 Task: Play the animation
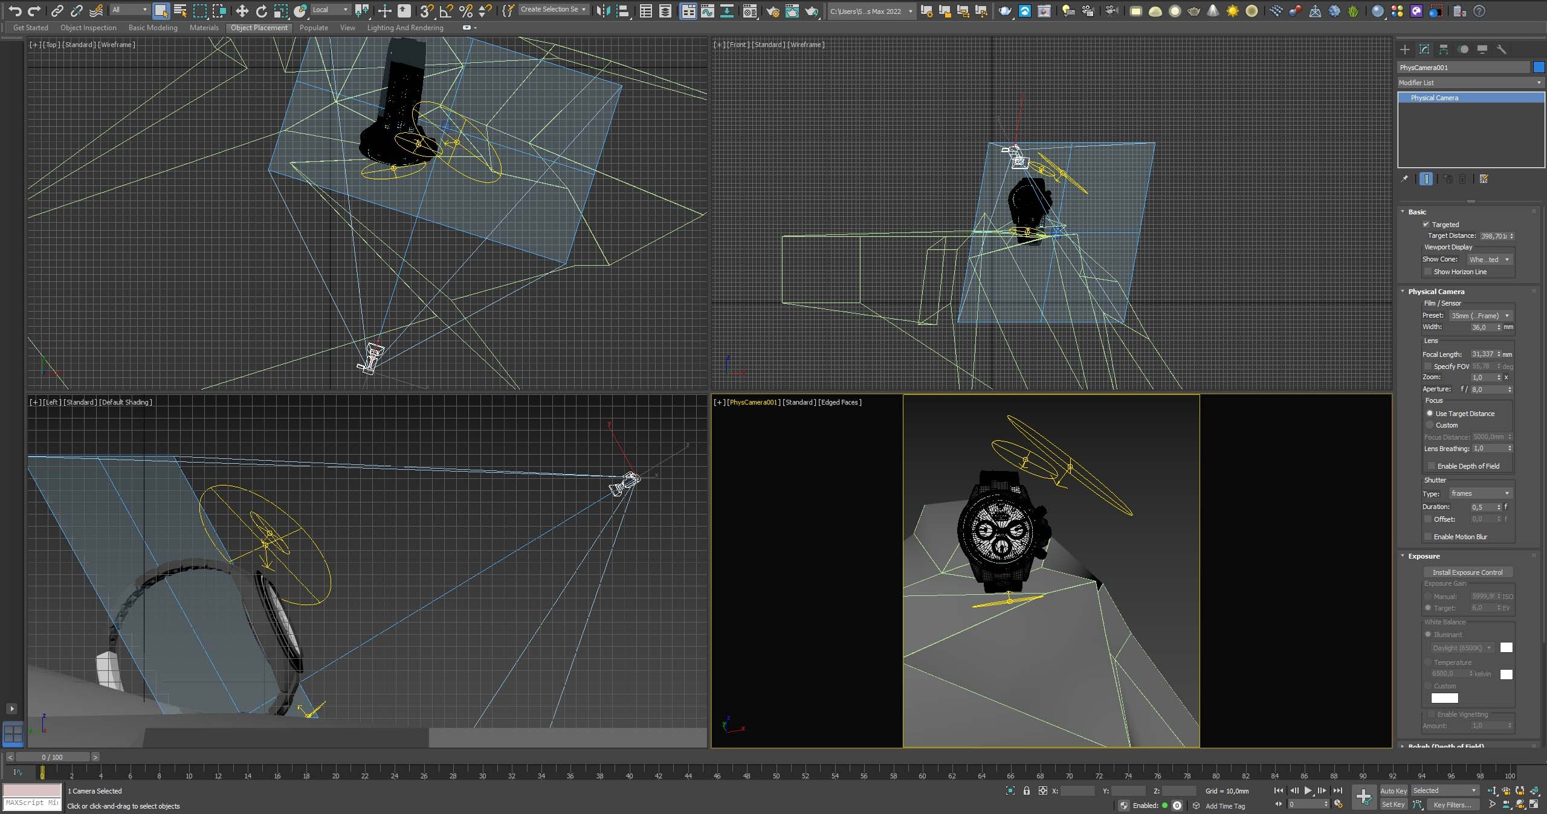(x=1308, y=790)
